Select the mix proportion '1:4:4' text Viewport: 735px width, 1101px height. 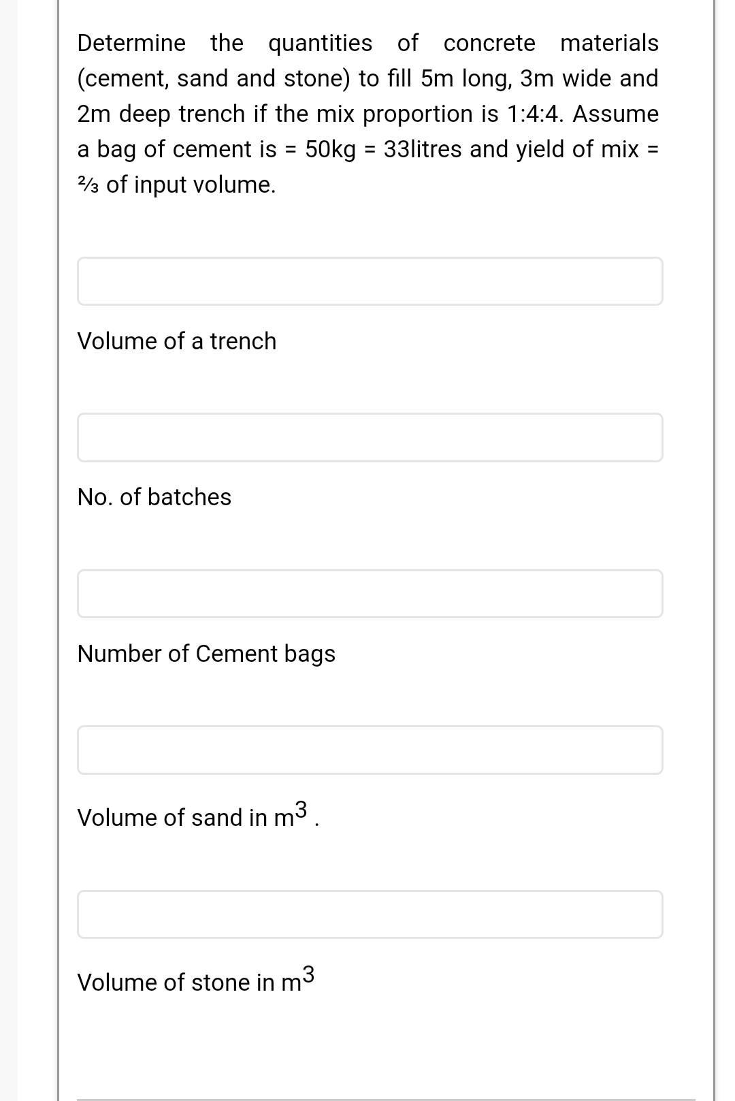(534, 114)
